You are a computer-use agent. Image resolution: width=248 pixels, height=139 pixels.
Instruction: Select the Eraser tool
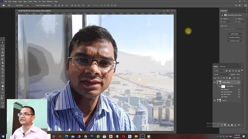click(3, 66)
